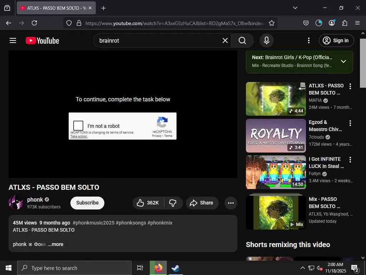Open reCAPTCHA Terms link
The width and height of the screenshot is (366, 275).
[168, 136]
